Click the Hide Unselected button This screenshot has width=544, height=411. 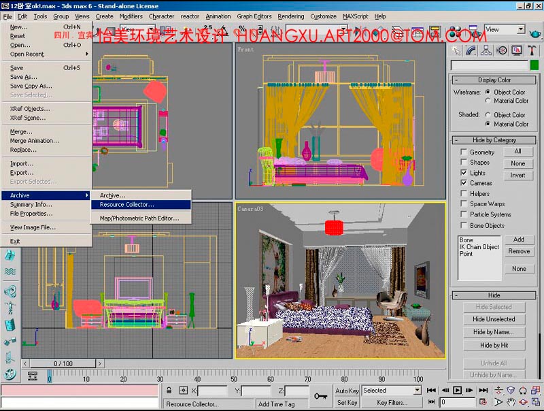[494, 319]
